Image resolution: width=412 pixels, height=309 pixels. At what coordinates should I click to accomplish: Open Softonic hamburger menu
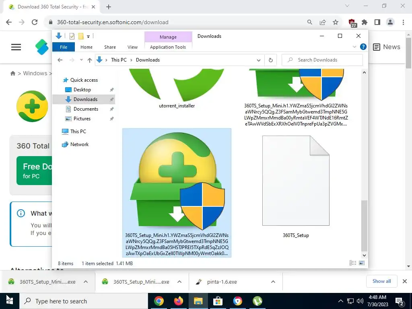click(16, 47)
